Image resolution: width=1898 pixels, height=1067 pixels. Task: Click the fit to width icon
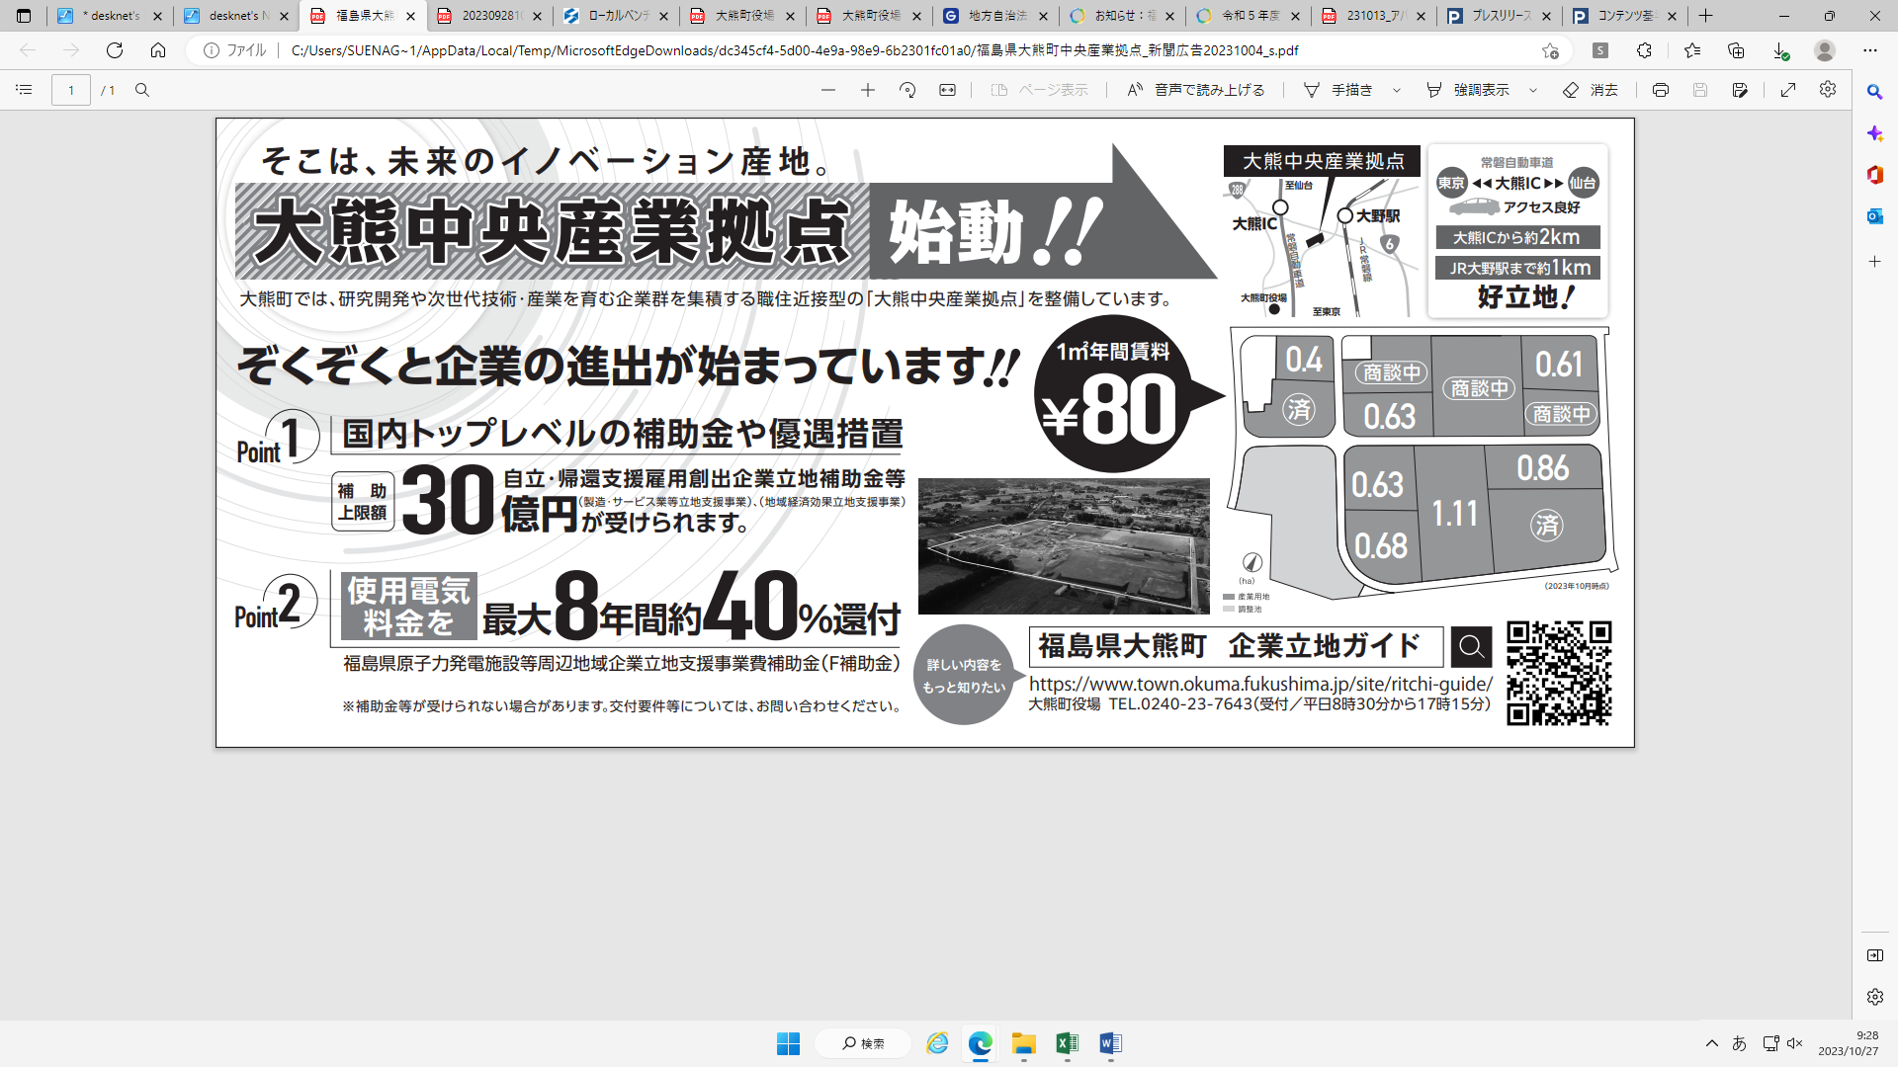coord(947,90)
